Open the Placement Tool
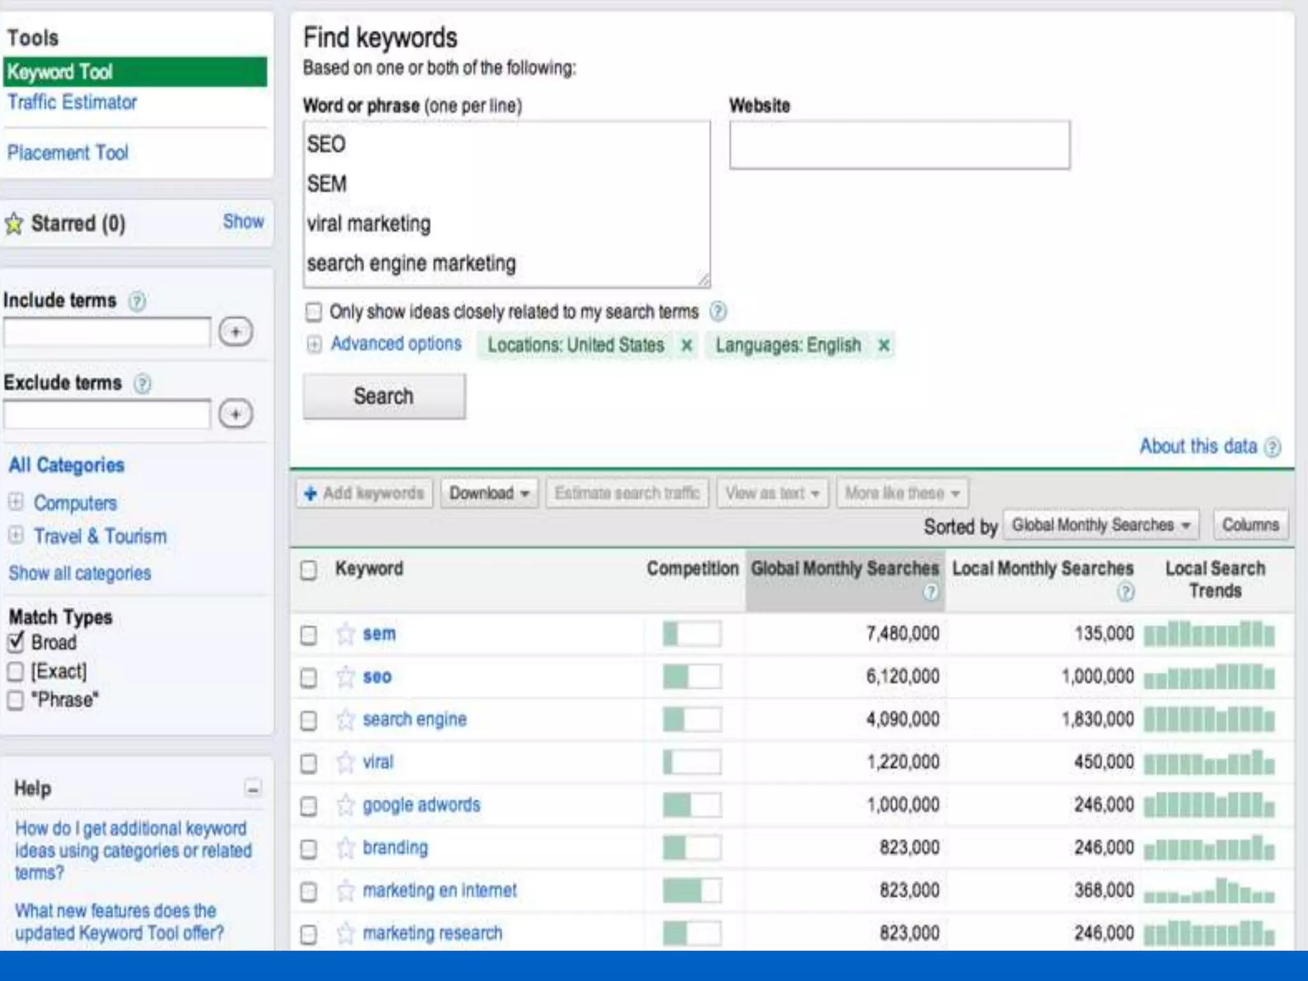Viewport: 1308px width, 981px height. point(68,153)
